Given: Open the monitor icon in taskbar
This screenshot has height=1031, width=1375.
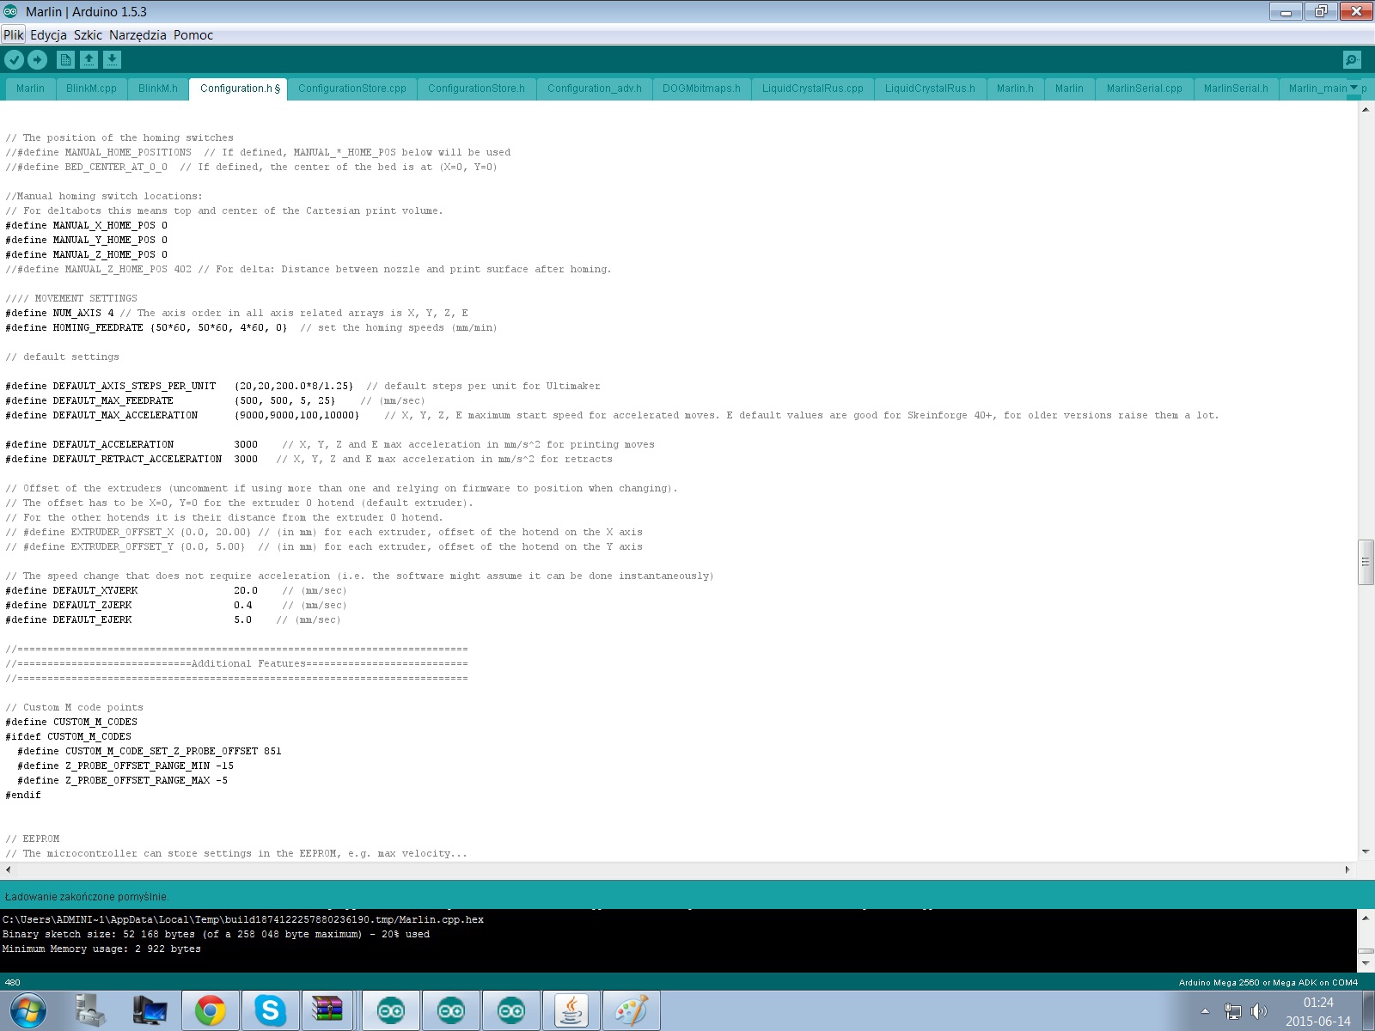Looking at the screenshot, I should [x=150, y=1010].
